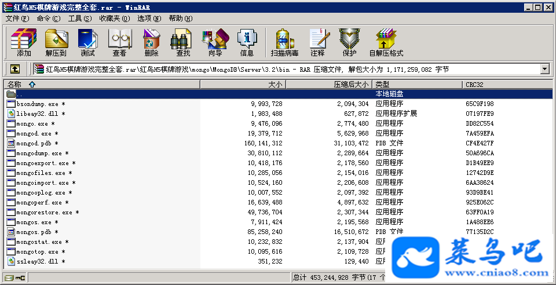The image size is (556, 285).
Task: Sort by the 名称 column header
Action: 102,85
